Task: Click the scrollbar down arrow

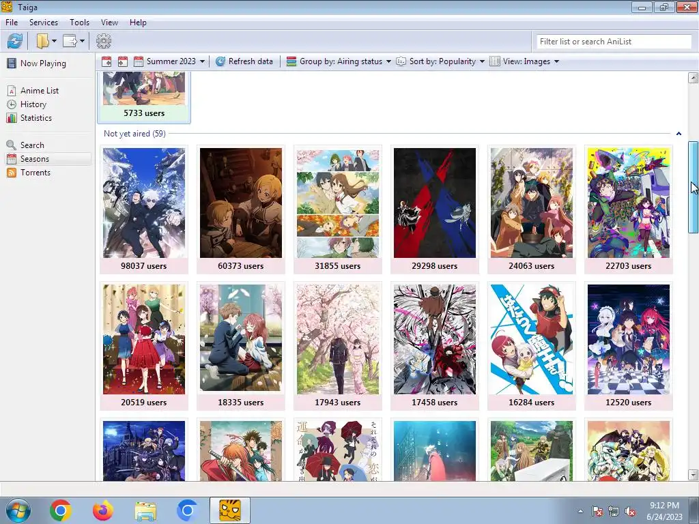Action: (694, 475)
